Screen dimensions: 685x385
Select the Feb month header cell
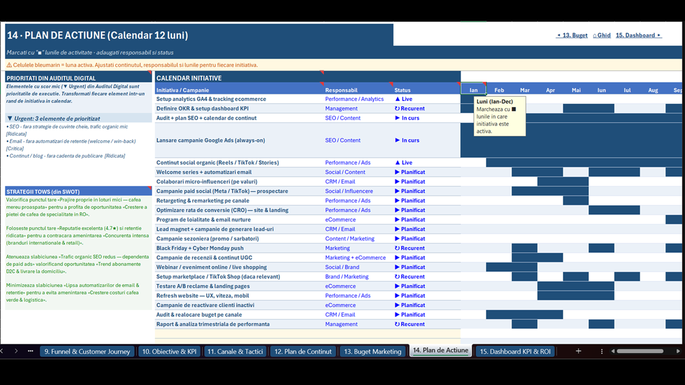click(499, 90)
